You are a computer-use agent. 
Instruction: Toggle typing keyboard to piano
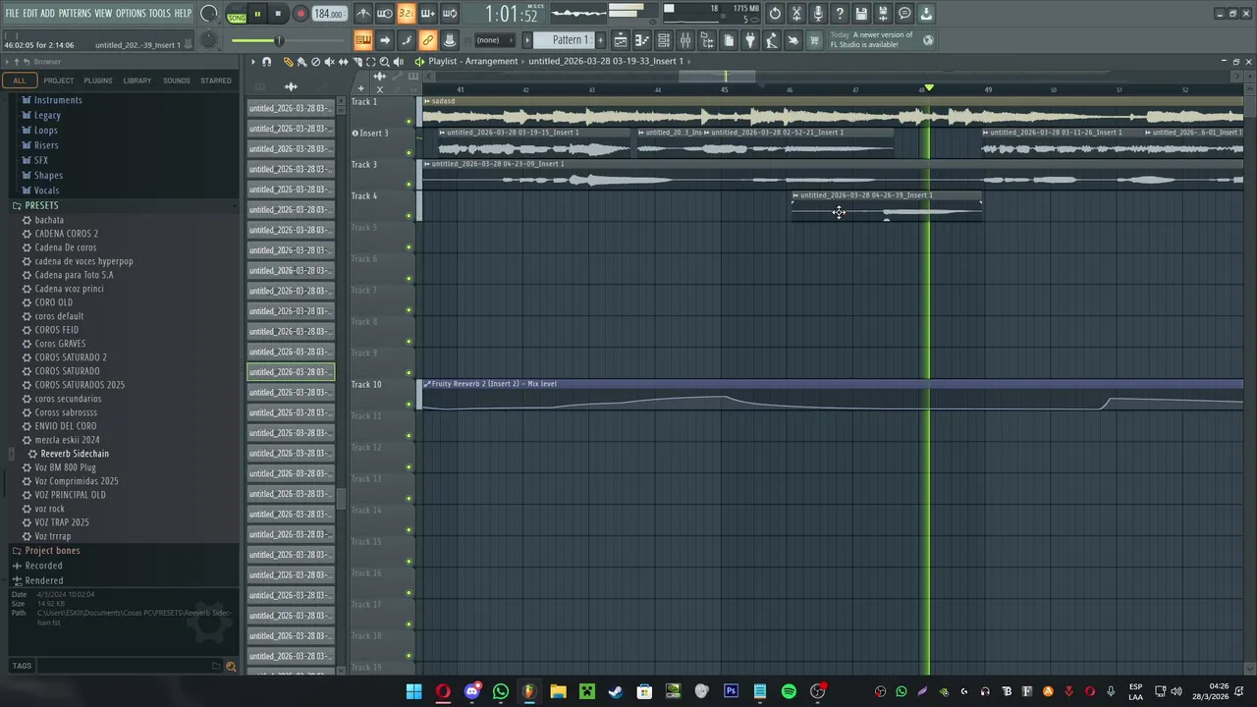click(x=363, y=40)
